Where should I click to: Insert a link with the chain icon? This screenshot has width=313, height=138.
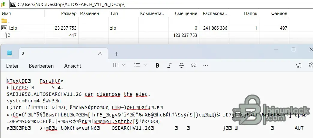point(194,65)
